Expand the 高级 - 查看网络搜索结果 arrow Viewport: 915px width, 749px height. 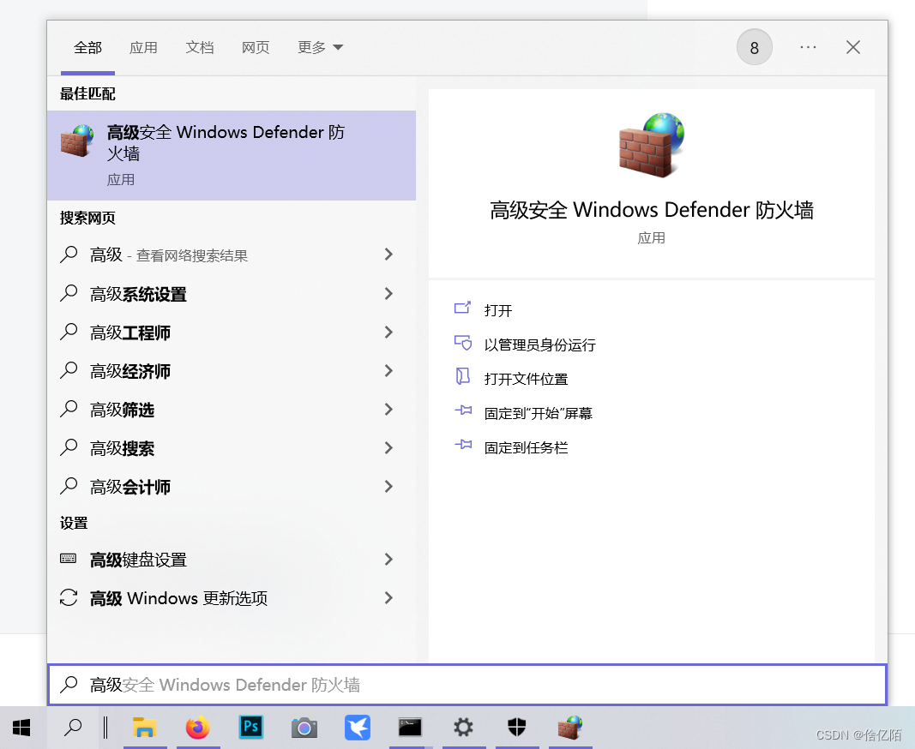point(388,255)
